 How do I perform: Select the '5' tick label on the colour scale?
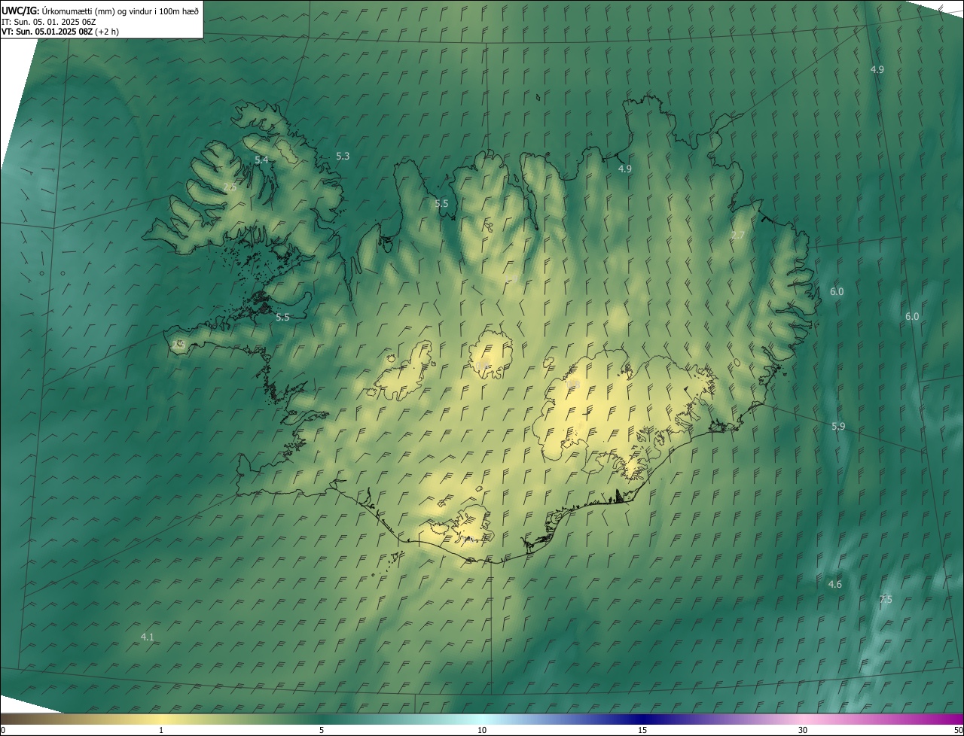tap(322, 730)
